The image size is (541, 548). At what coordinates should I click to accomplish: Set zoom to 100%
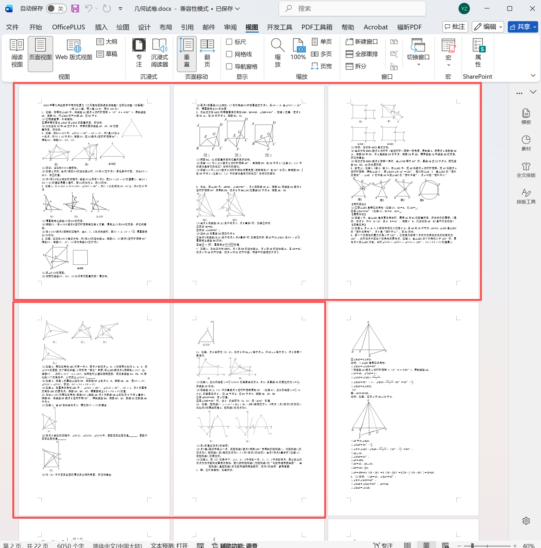(x=298, y=53)
